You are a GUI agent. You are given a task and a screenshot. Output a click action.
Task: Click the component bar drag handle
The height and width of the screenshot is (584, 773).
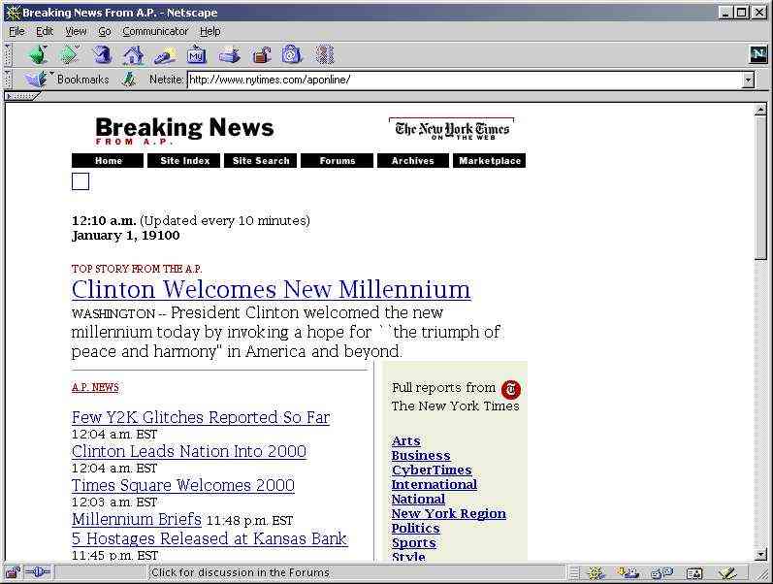[x=573, y=573]
